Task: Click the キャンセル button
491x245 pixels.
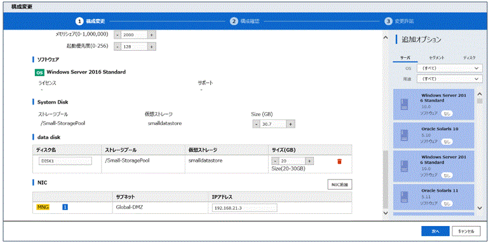Action: (x=466, y=231)
